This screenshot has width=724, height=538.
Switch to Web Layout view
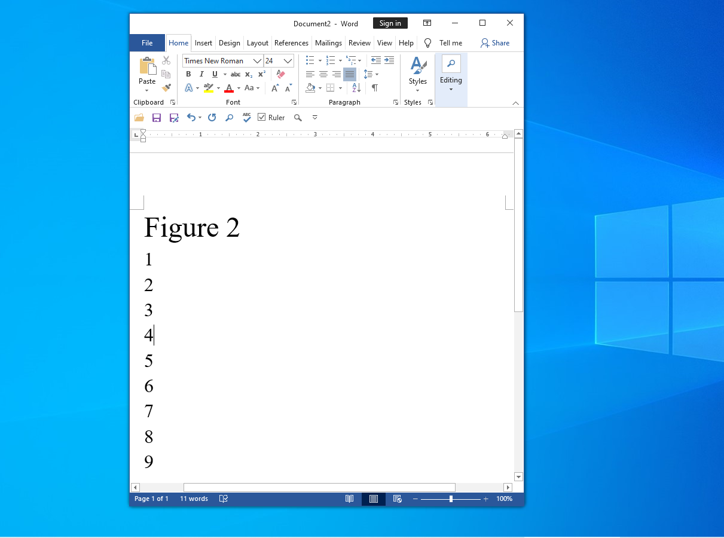[x=398, y=499]
